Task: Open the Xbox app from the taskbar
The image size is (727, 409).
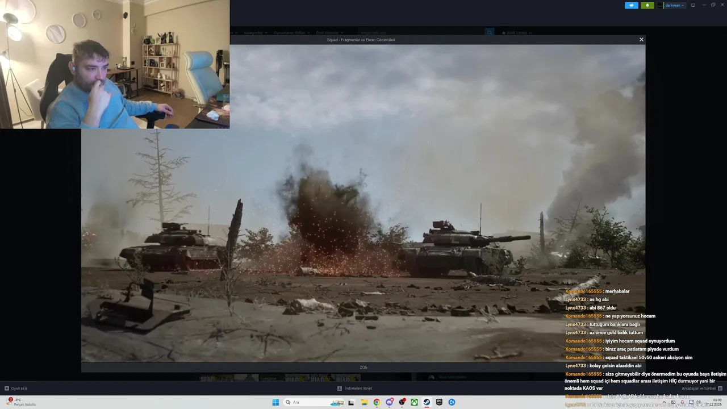Action: (x=415, y=402)
